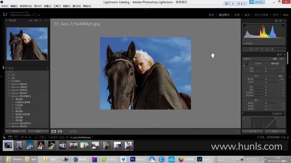Select the red eye correction tool icon
This screenshot has height=163, width=291.
[x=256, y=49]
